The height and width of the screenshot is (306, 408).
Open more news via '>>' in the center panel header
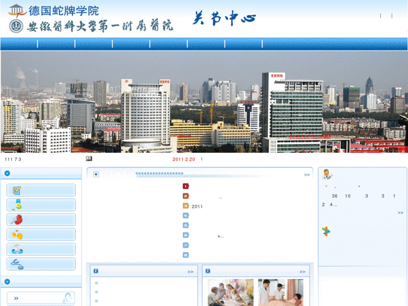point(307,175)
